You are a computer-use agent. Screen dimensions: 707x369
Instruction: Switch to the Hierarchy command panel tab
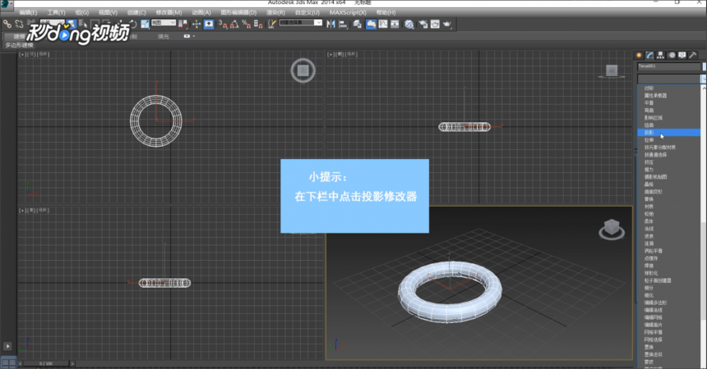point(661,55)
